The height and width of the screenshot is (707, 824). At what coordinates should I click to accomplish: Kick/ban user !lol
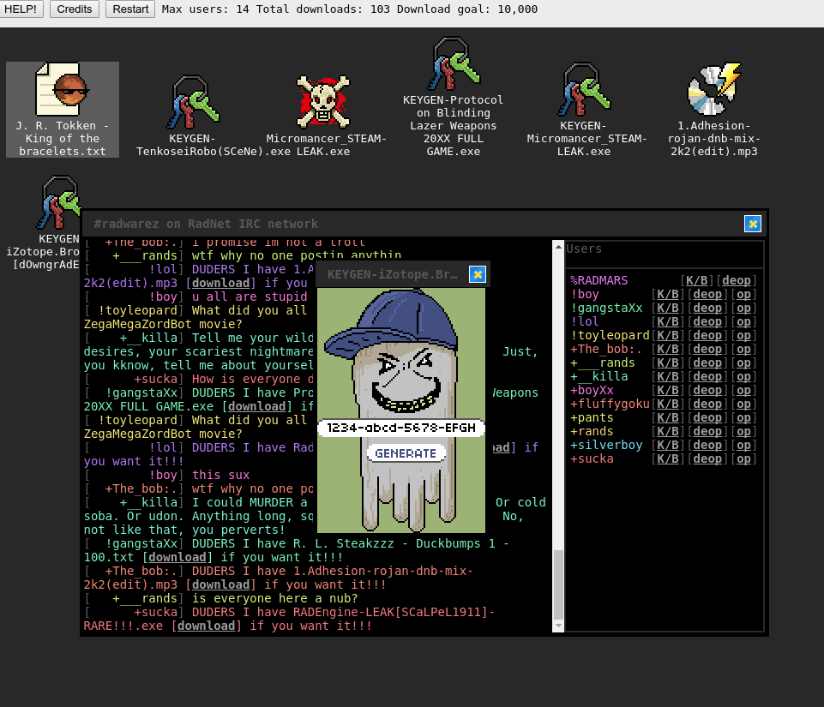pos(668,321)
